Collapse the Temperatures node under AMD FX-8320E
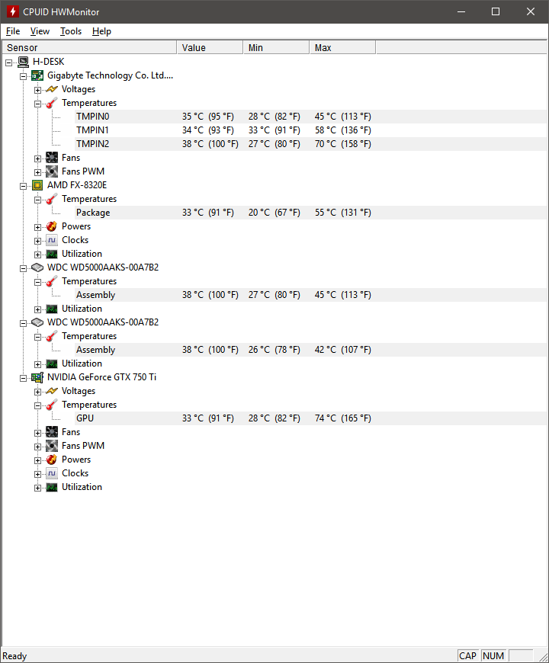Image resolution: width=549 pixels, height=663 pixels. coord(38,200)
